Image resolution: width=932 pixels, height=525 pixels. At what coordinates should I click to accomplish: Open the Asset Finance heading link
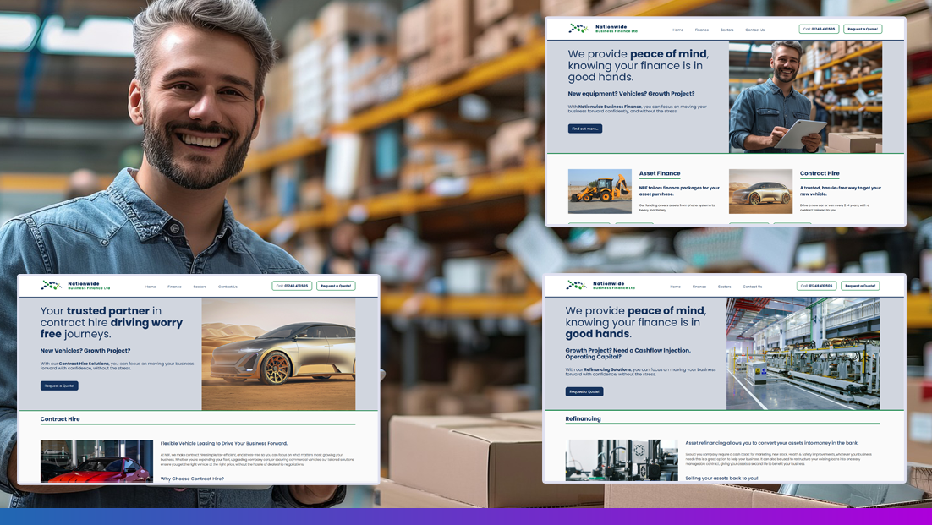(x=659, y=173)
